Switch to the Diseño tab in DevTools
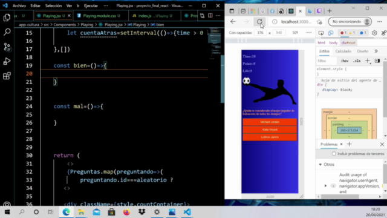Screen dimensions: 387x218 (x=363, y=51)
